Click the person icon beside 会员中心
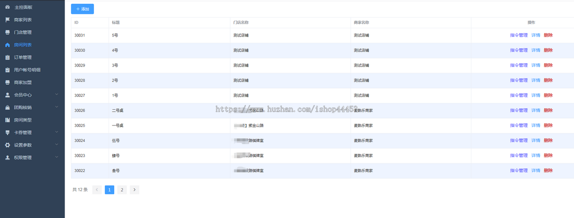Viewport: 574px width, 218px height. (7, 95)
